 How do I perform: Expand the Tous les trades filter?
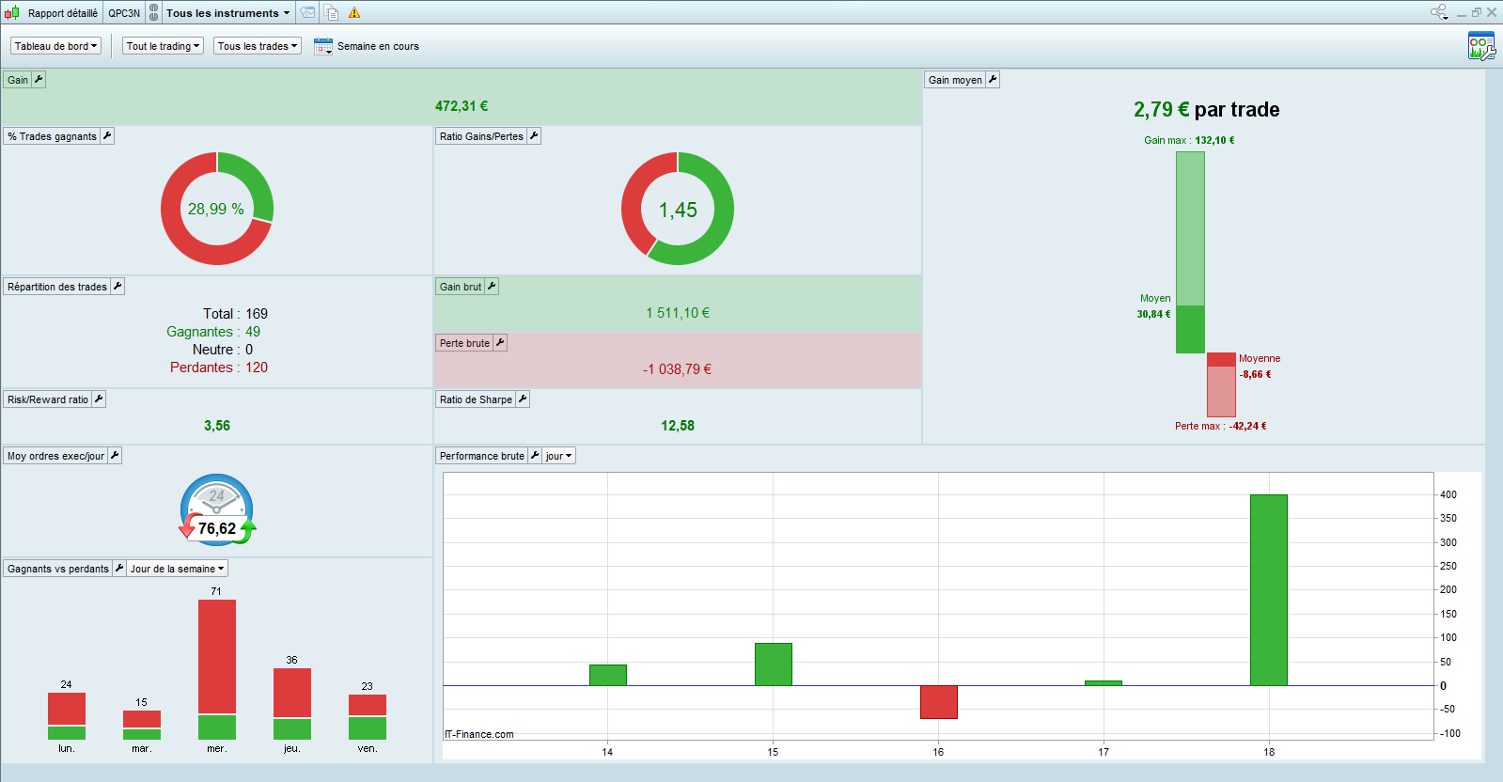(x=257, y=46)
